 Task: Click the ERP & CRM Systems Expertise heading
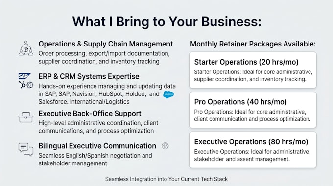point(89,76)
